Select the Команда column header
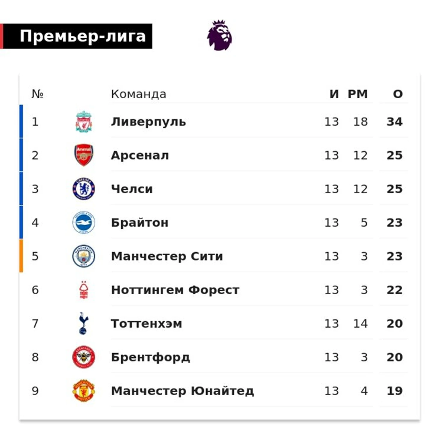This screenshot has width=439, height=431. click(138, 94)
